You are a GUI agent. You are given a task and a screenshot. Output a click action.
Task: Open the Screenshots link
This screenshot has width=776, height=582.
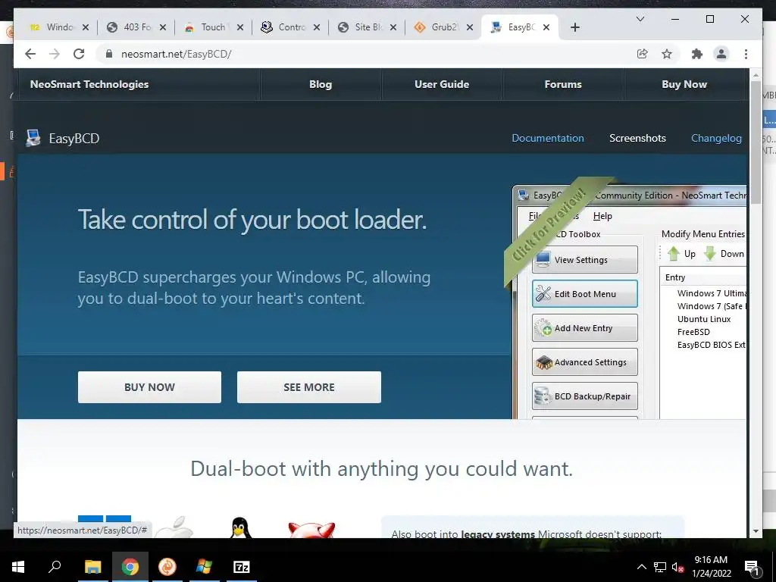[637, 138]
